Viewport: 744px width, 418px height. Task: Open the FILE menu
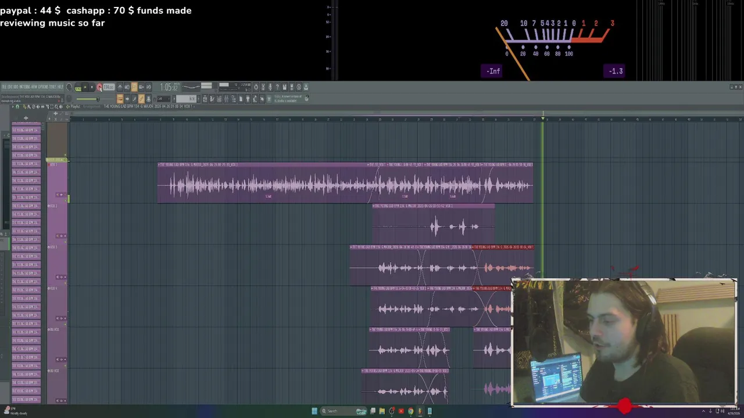click(4, 87)
